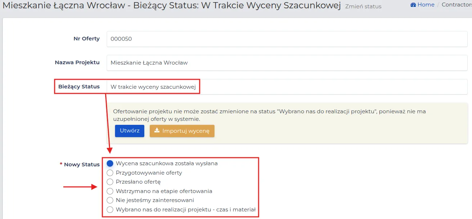Click the download icon on Importuj wycenę
Screen dimensions: 472x219
[157, 131]
